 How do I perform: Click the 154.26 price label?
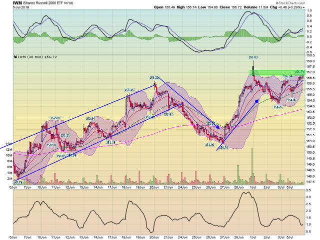pos(278,107)
